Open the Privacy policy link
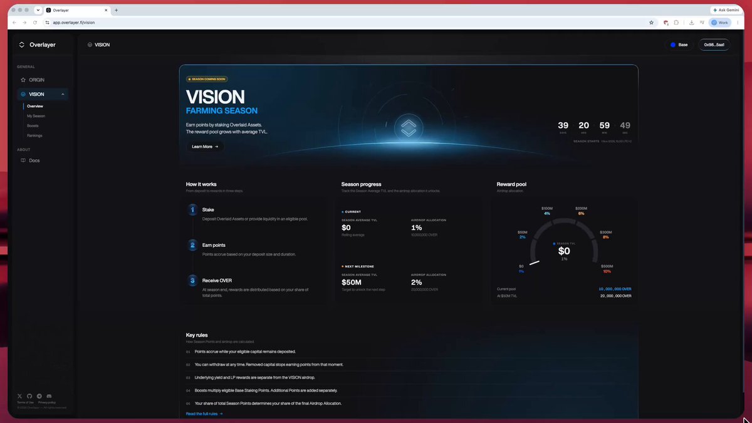The width and height of the screenshot is (752, 423). click(47, 402)
